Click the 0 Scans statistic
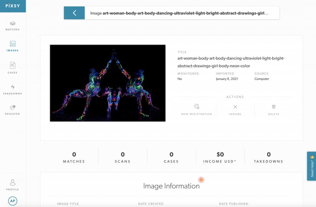Screen dimensions: 316x207 pos(123,157)
